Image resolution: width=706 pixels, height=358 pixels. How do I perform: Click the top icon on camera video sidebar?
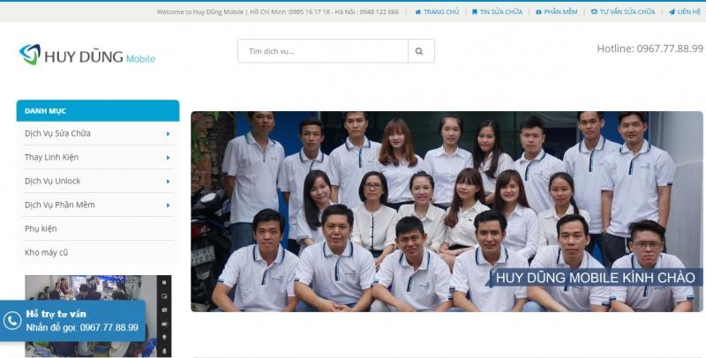pos(164,283)
